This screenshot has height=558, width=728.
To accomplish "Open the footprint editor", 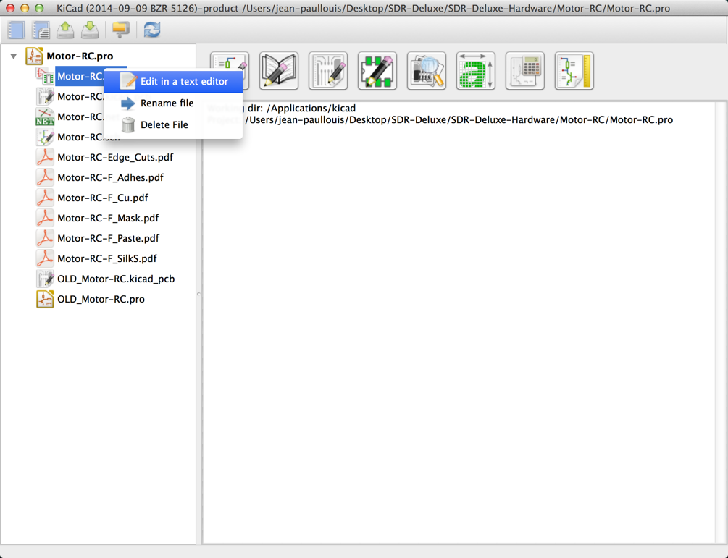I will 377,71.
